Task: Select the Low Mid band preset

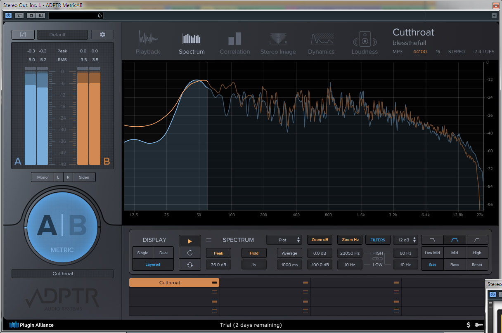Action: click(x=432, y=253)
